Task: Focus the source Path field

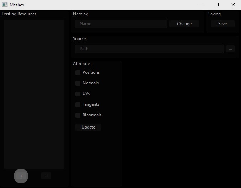Action: tap(150, 49)
